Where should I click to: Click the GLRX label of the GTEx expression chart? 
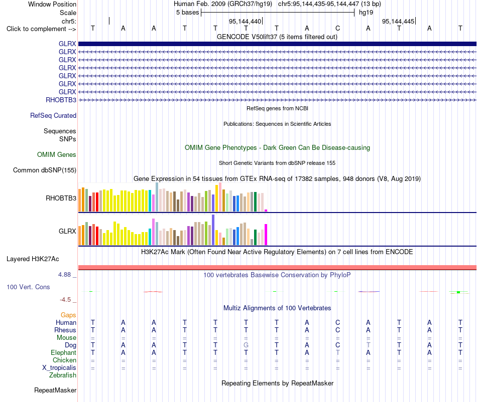coord(67,232)
